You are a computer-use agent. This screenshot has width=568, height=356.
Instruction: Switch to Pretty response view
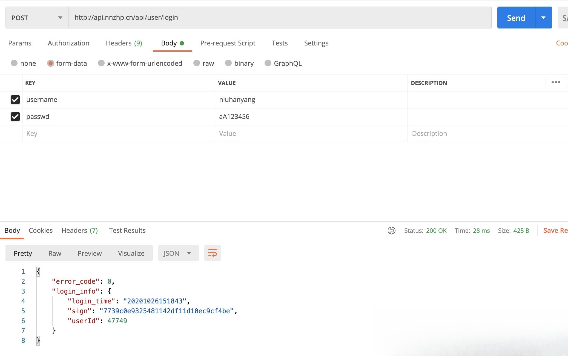(x=23, y=253)
